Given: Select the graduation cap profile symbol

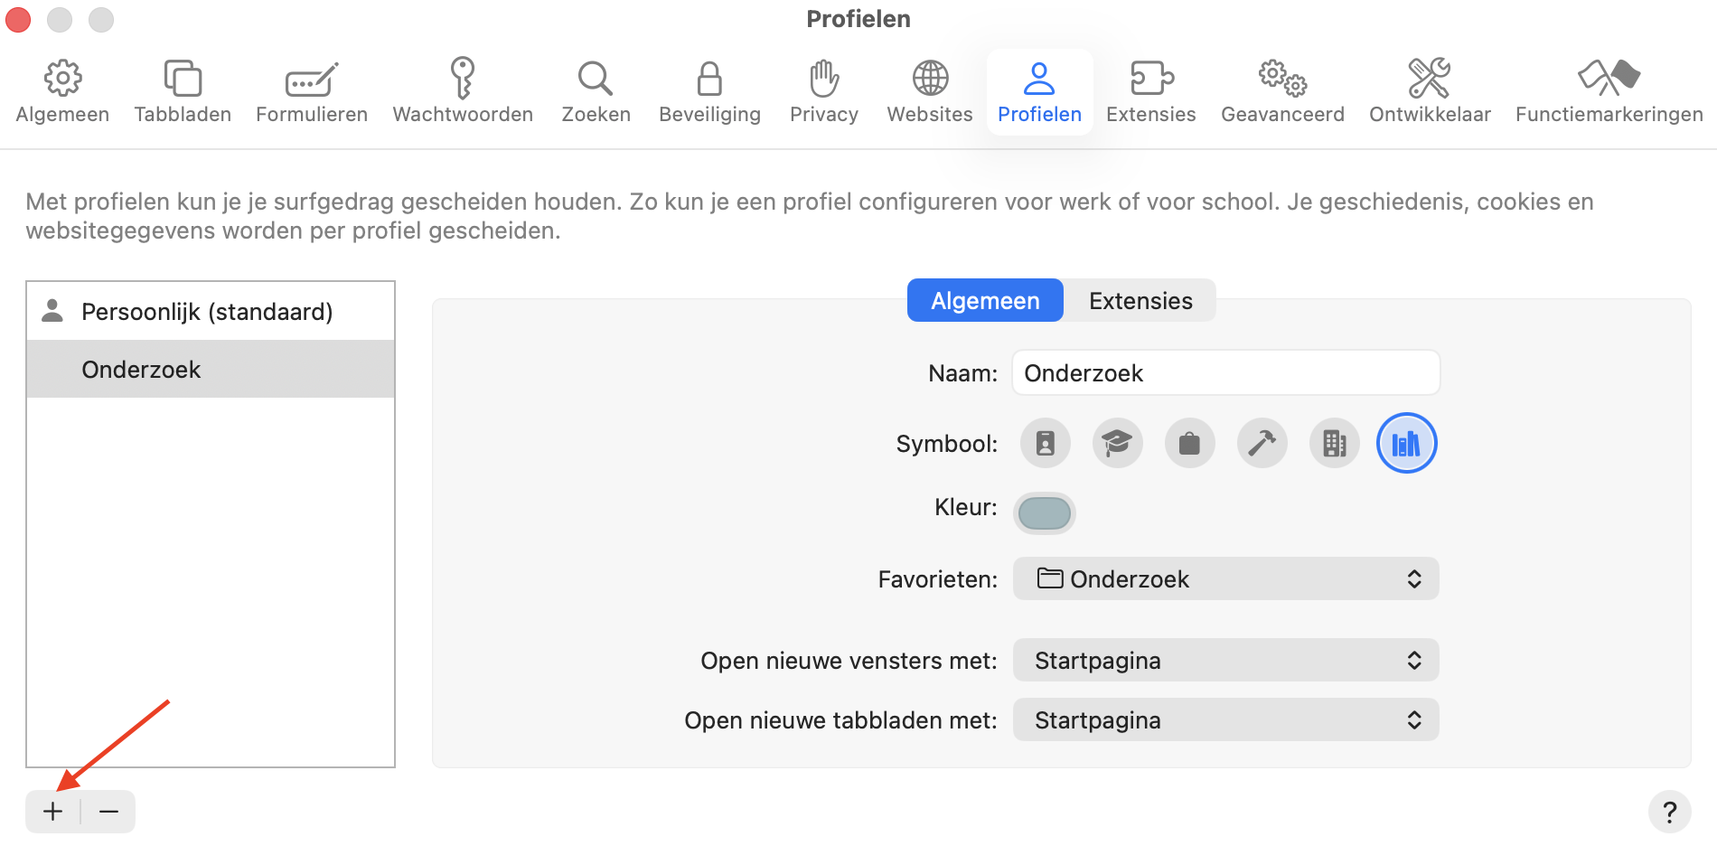Looking at the screenshot, I should pyautogui.click(x=1117, y=443).
